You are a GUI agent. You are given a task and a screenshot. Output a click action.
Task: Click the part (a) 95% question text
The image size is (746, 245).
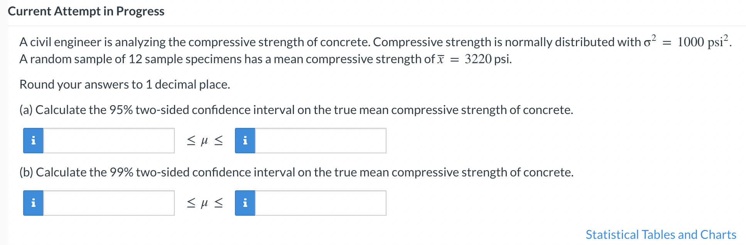[296, 110]
